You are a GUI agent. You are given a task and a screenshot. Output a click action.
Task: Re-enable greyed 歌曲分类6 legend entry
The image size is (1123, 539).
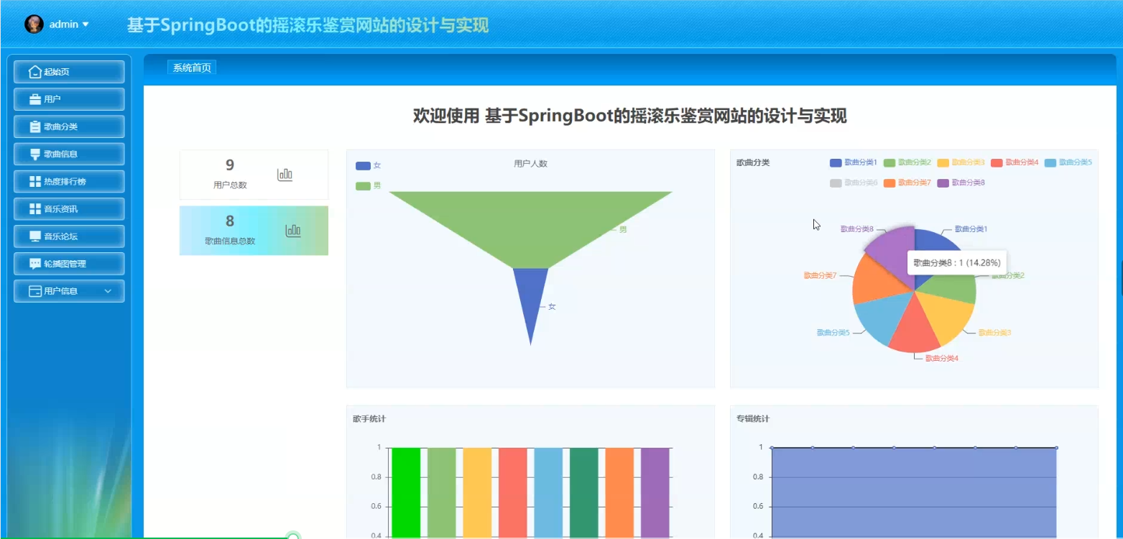click(853, 183)
